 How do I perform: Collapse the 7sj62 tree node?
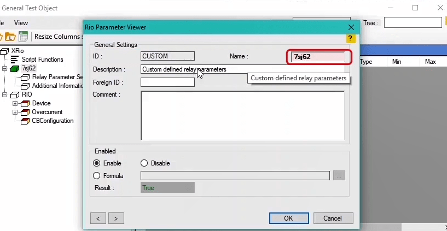(x=5, y=68)
